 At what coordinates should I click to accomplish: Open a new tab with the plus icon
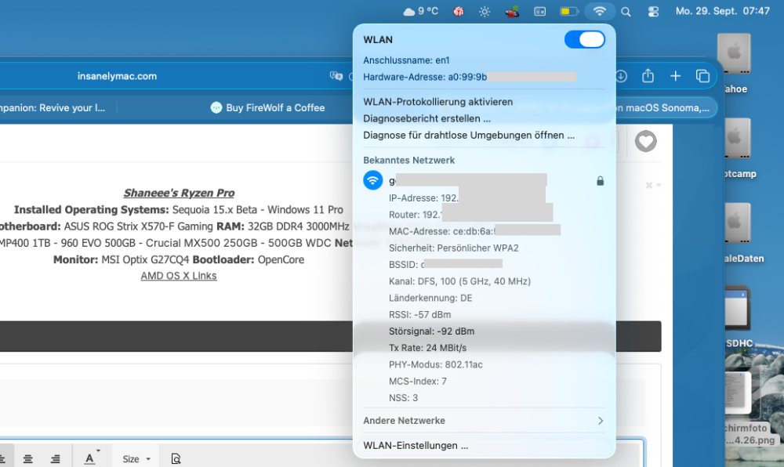coord(676,76)
